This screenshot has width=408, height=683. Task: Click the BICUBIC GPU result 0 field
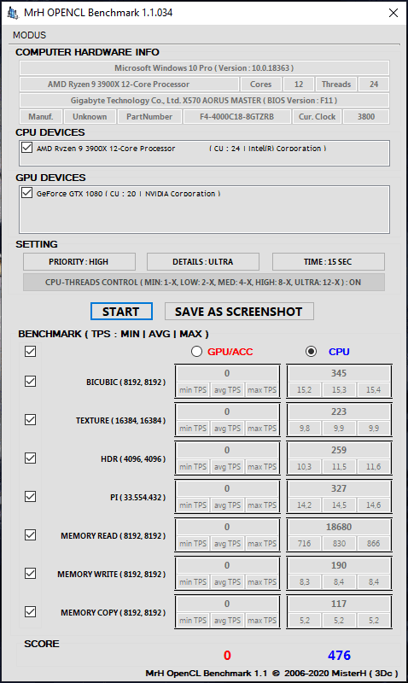point(227,373)
